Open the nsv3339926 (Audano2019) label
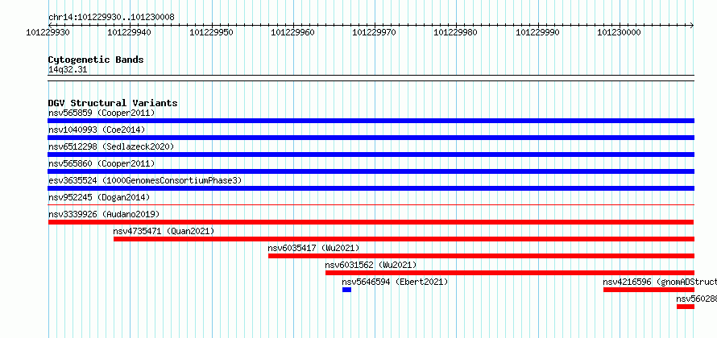The height and width of the screenshot is (338, 717). [x=104, y=214]
